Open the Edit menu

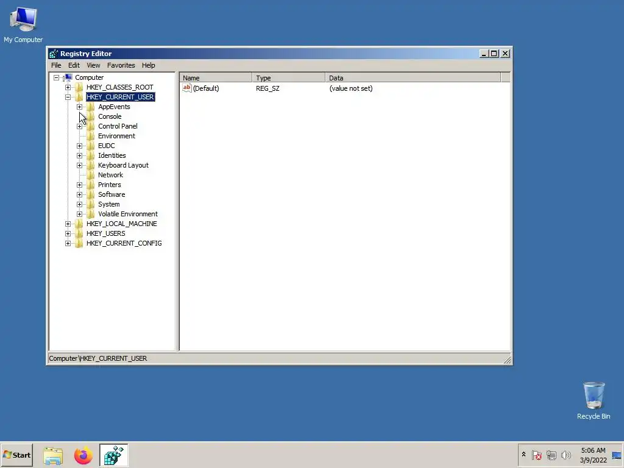74,65
